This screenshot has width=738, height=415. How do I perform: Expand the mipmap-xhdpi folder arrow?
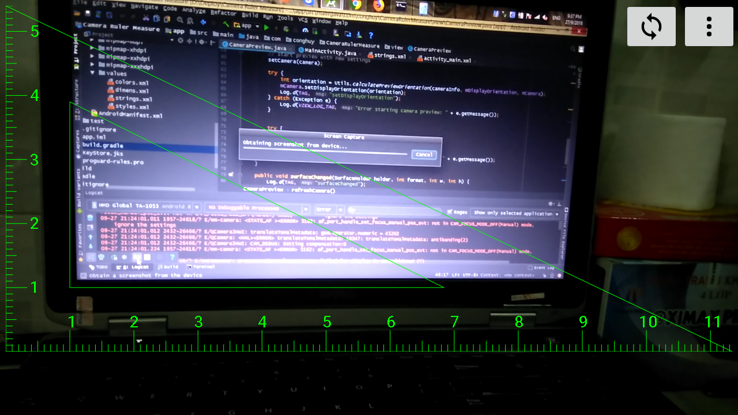(x=92, y=49)
